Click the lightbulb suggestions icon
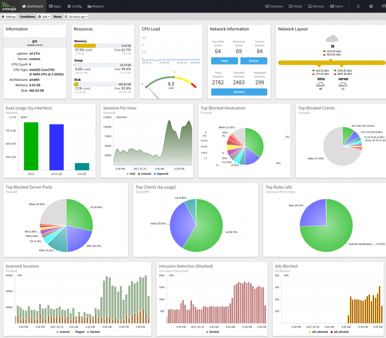This screenshot has height=338, width=386. (358, 7)
